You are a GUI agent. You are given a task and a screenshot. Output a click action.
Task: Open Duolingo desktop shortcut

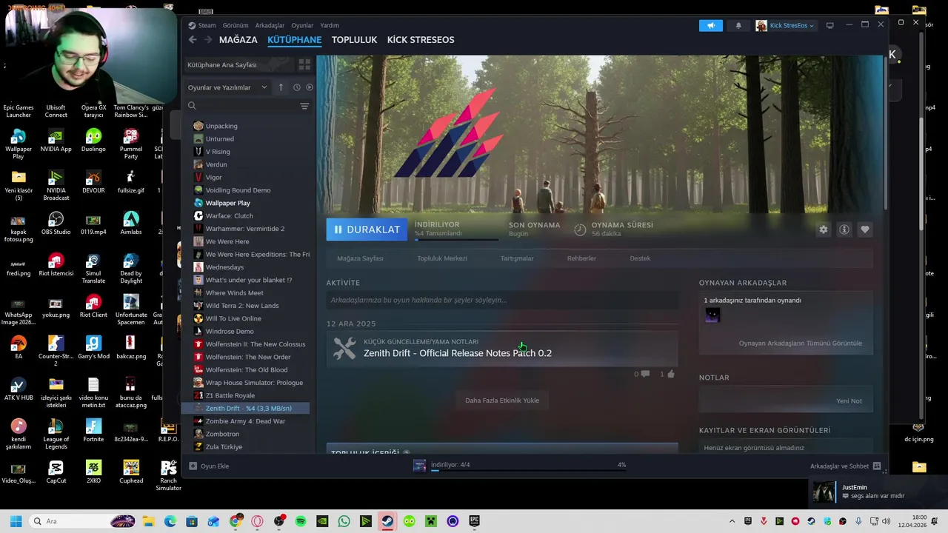(93, 141)
